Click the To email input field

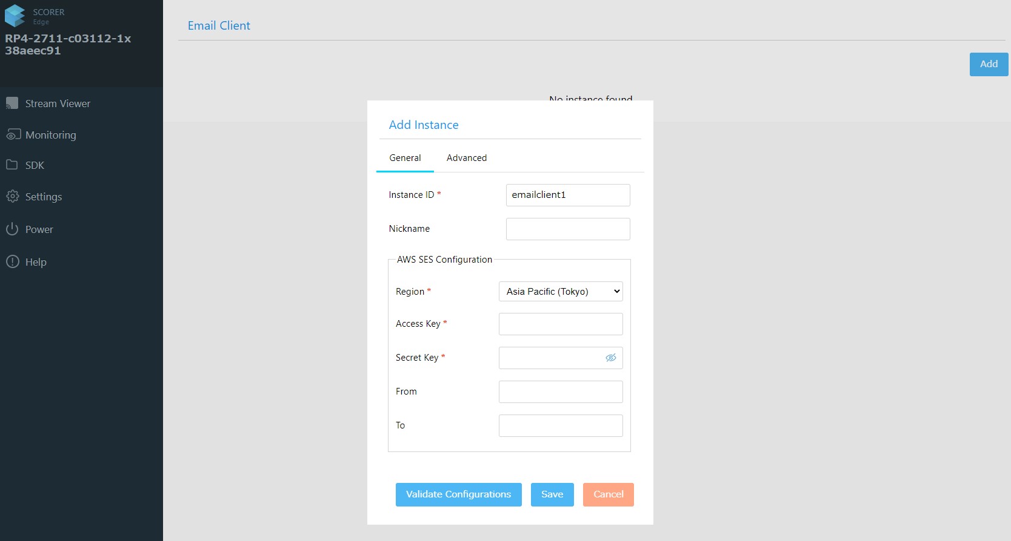click(x=560, y=425)
